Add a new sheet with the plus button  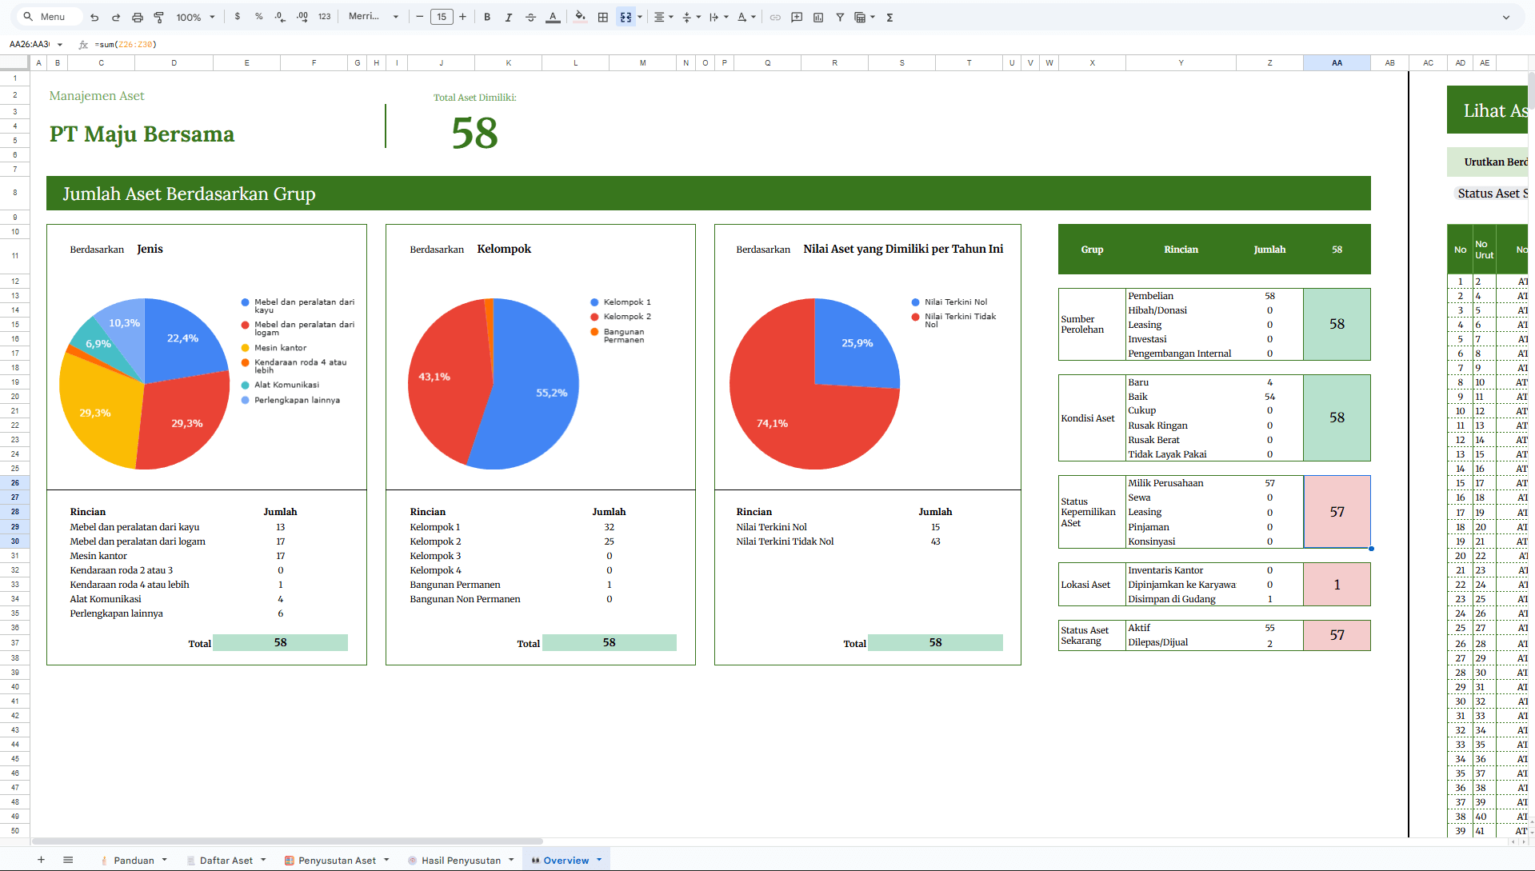[x=41, y=860]
